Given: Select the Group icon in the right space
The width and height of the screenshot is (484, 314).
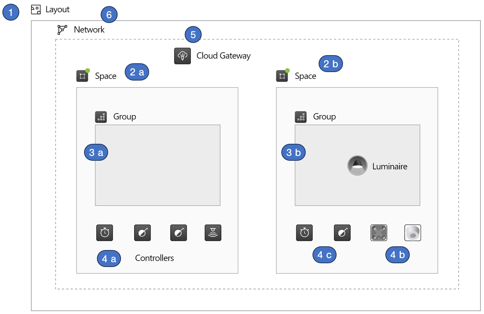Looking at the screenshot, I should click(x=301, y=117).
